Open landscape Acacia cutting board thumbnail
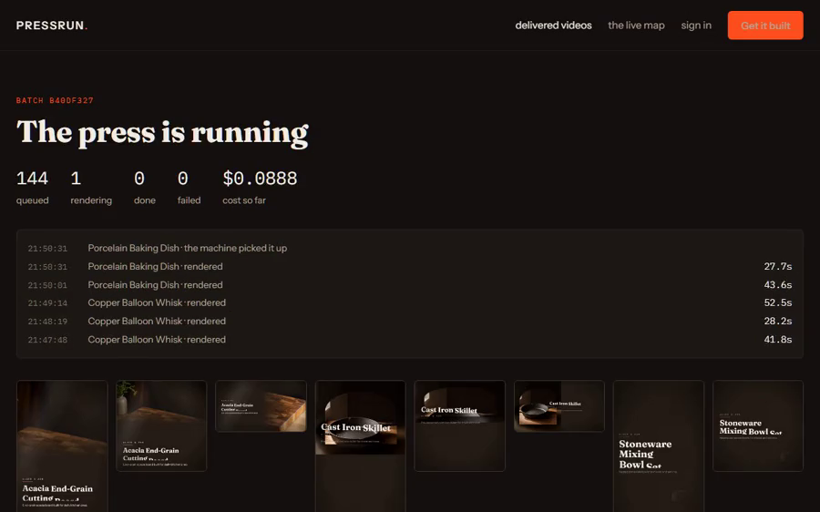This screenshot has width=820, height=512. [261, 406]
